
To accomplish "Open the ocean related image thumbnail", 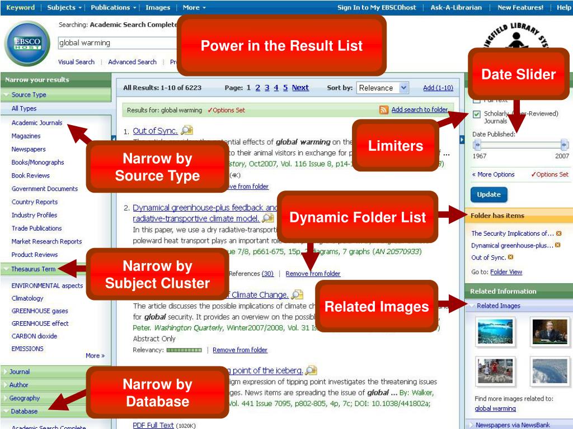I will [495, 332].
